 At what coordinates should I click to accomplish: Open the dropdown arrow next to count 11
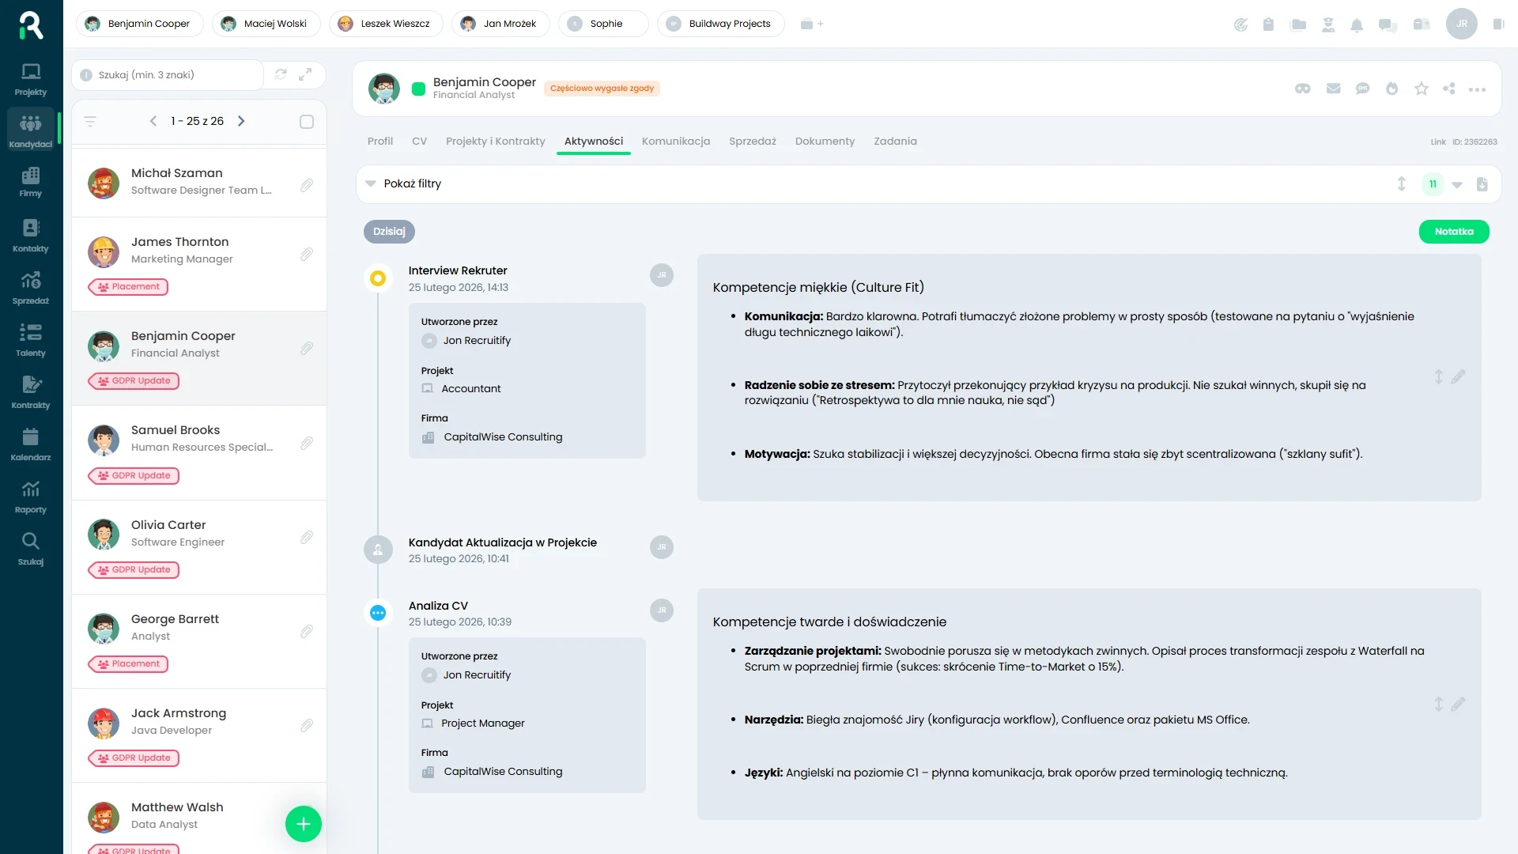click(1457, 184)
